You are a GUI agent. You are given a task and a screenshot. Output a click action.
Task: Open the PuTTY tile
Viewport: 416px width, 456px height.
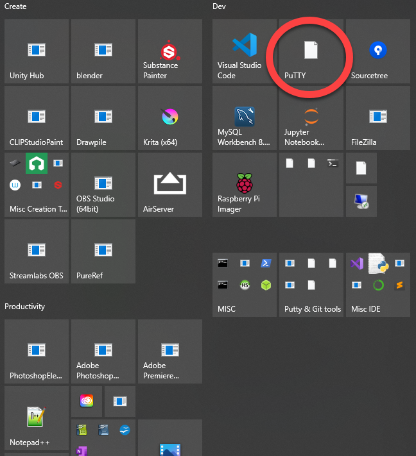tap(311, 51)
